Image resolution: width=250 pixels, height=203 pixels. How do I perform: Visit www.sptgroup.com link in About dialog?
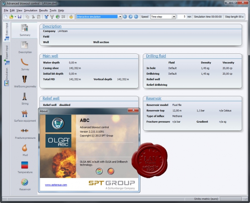[56, 185]
